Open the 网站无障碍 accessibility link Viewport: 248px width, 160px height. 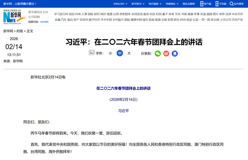[189, 4]
